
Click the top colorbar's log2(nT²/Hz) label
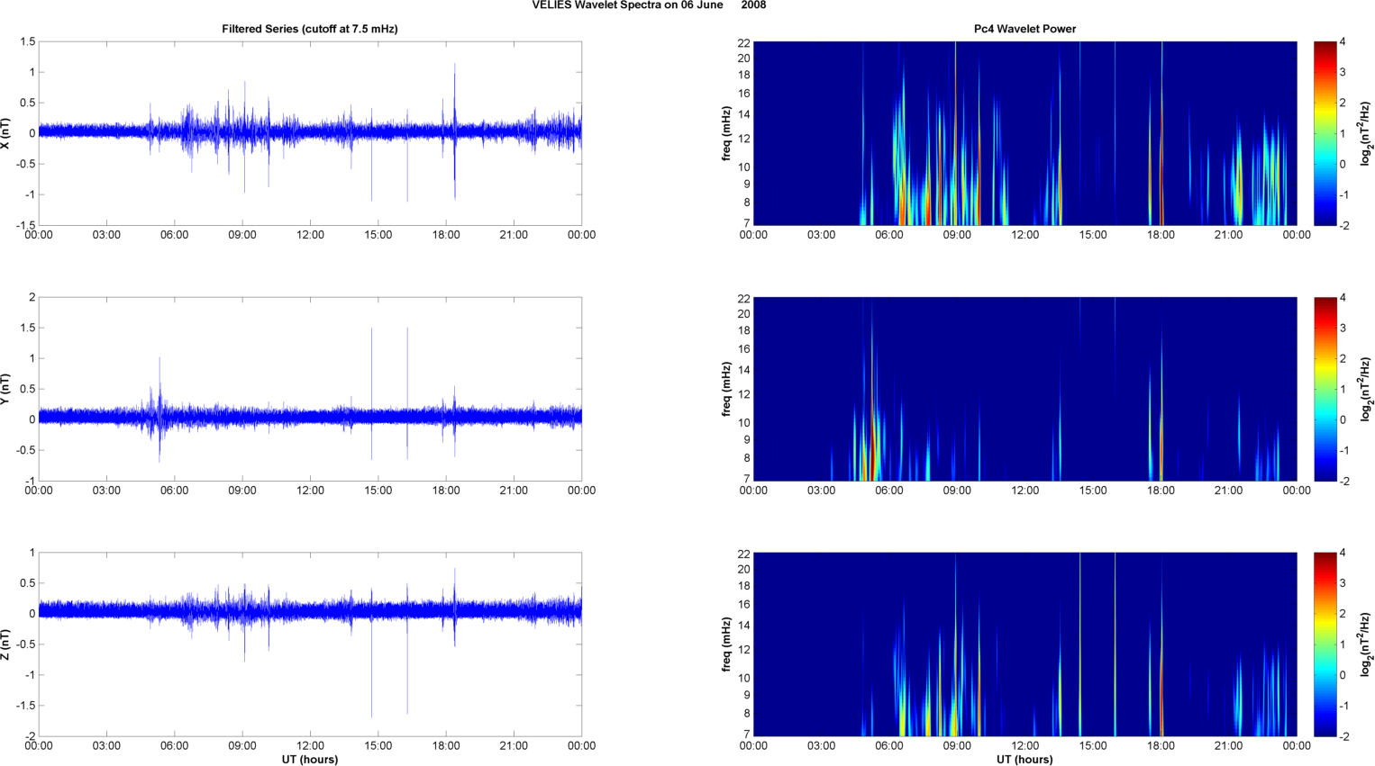point(1366,133)
